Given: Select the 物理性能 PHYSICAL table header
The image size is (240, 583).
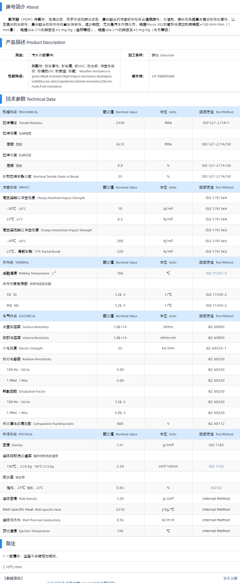Looking at the screenshot, I should click(x=18, y=434).
